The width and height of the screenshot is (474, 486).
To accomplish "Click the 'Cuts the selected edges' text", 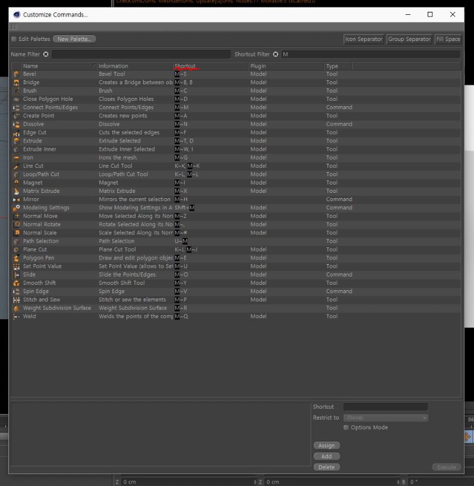I will pyautogui.click(x=129, y=133).
